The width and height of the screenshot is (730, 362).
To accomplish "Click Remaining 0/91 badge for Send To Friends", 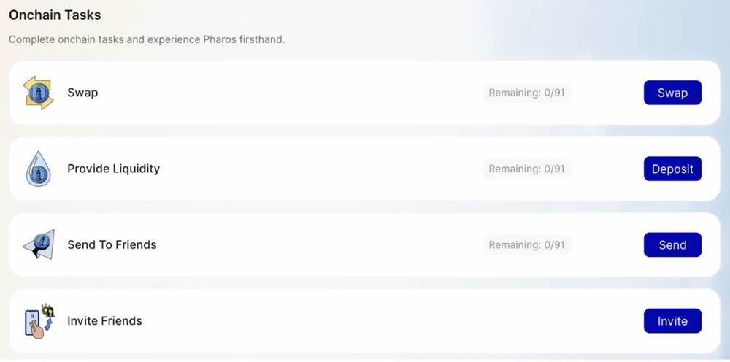I will click(x=526, y=244).
